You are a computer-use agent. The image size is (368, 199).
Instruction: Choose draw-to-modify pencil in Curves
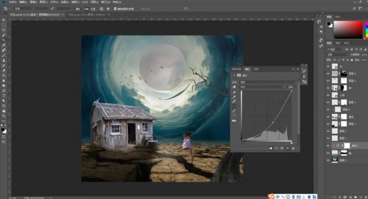pyautogui.click(x=234, y=111)
